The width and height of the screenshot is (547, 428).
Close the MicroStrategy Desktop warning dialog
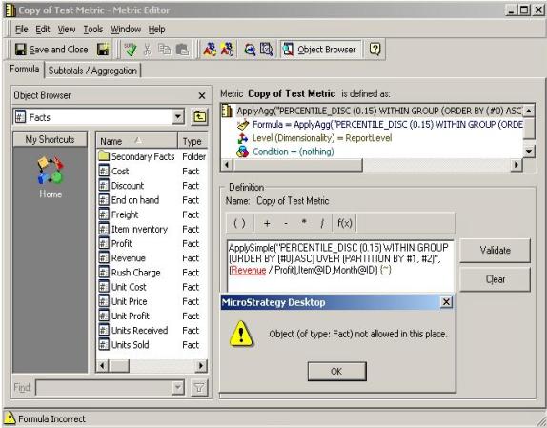point(446,302)
